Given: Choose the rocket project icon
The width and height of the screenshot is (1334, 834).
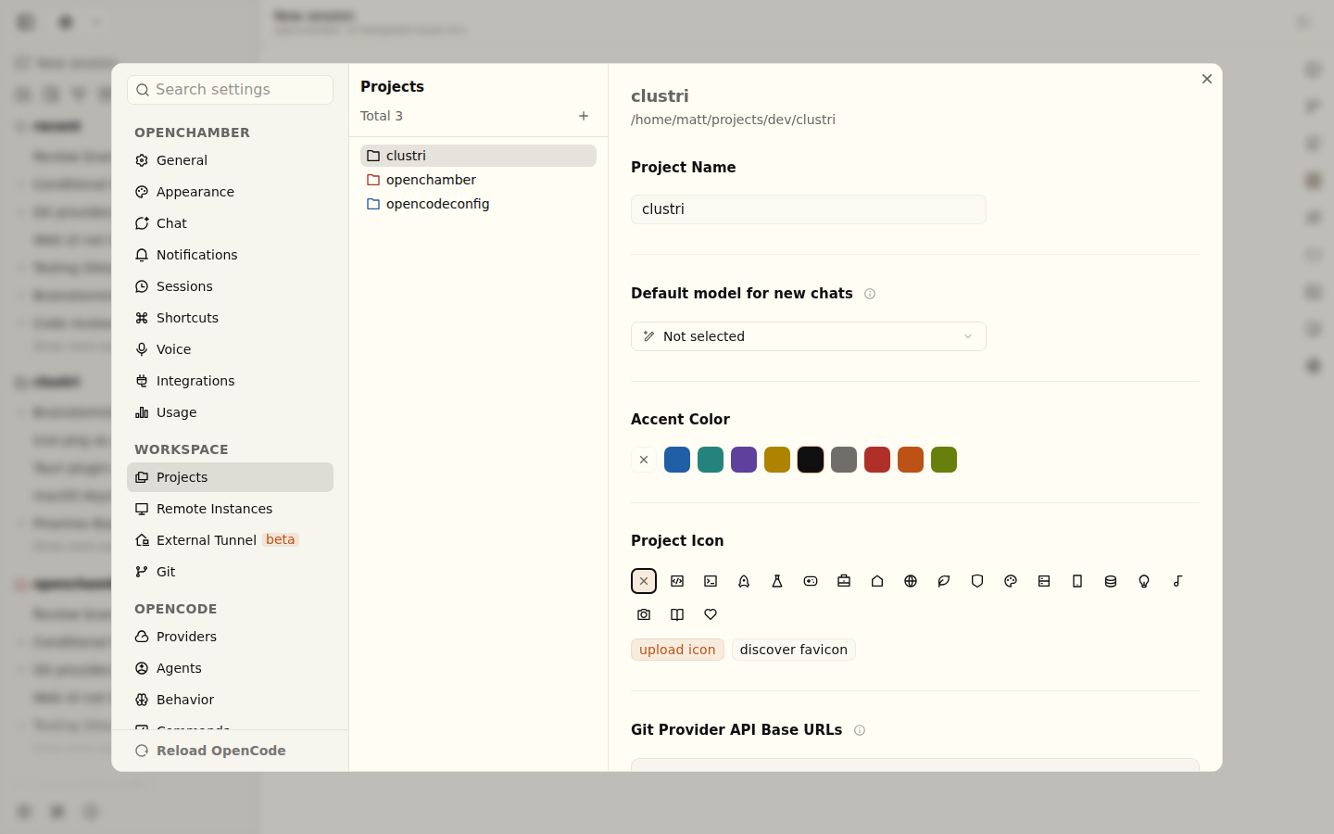Looking at the screenshot, I should pos(744,581).
